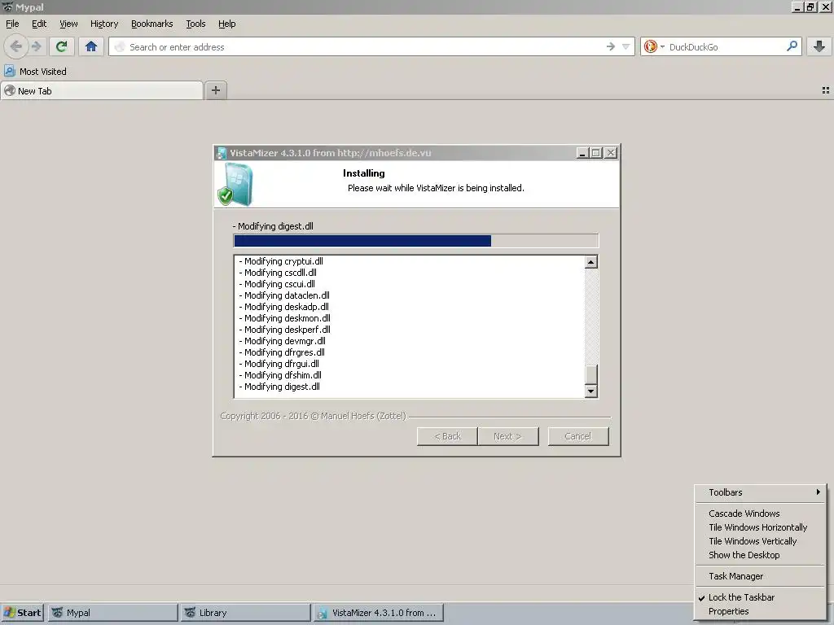834x625 pixels.
Task: Open the History menu
Action: [x=104, y=24]
